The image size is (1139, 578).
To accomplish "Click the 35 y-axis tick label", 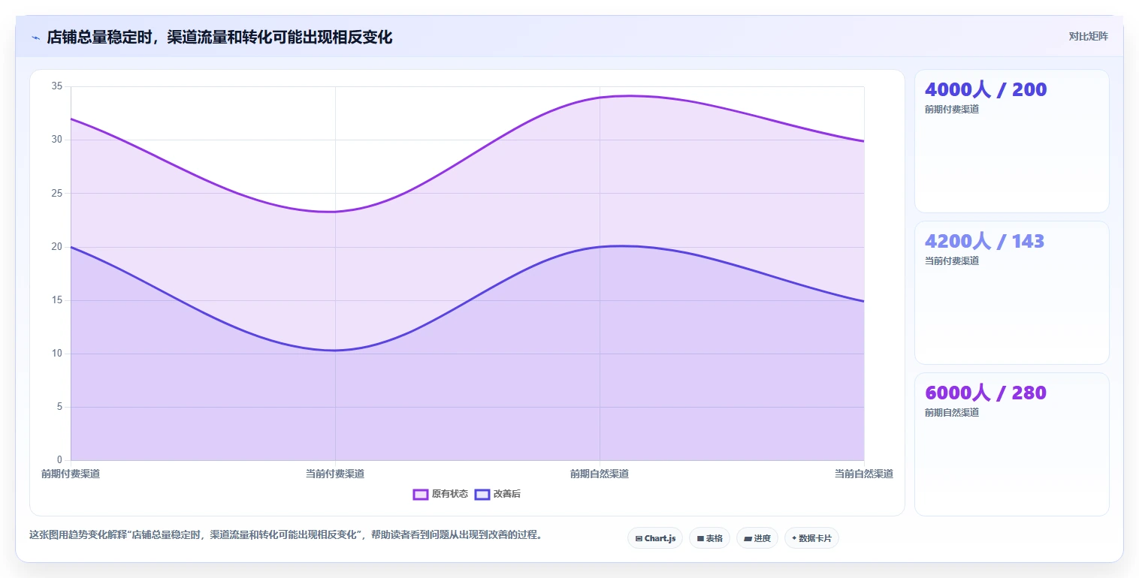I will coord(57,86).
